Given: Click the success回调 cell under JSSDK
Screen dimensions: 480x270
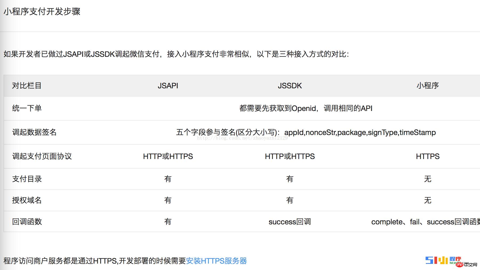Looking at the screenshot, I should 289,222.
